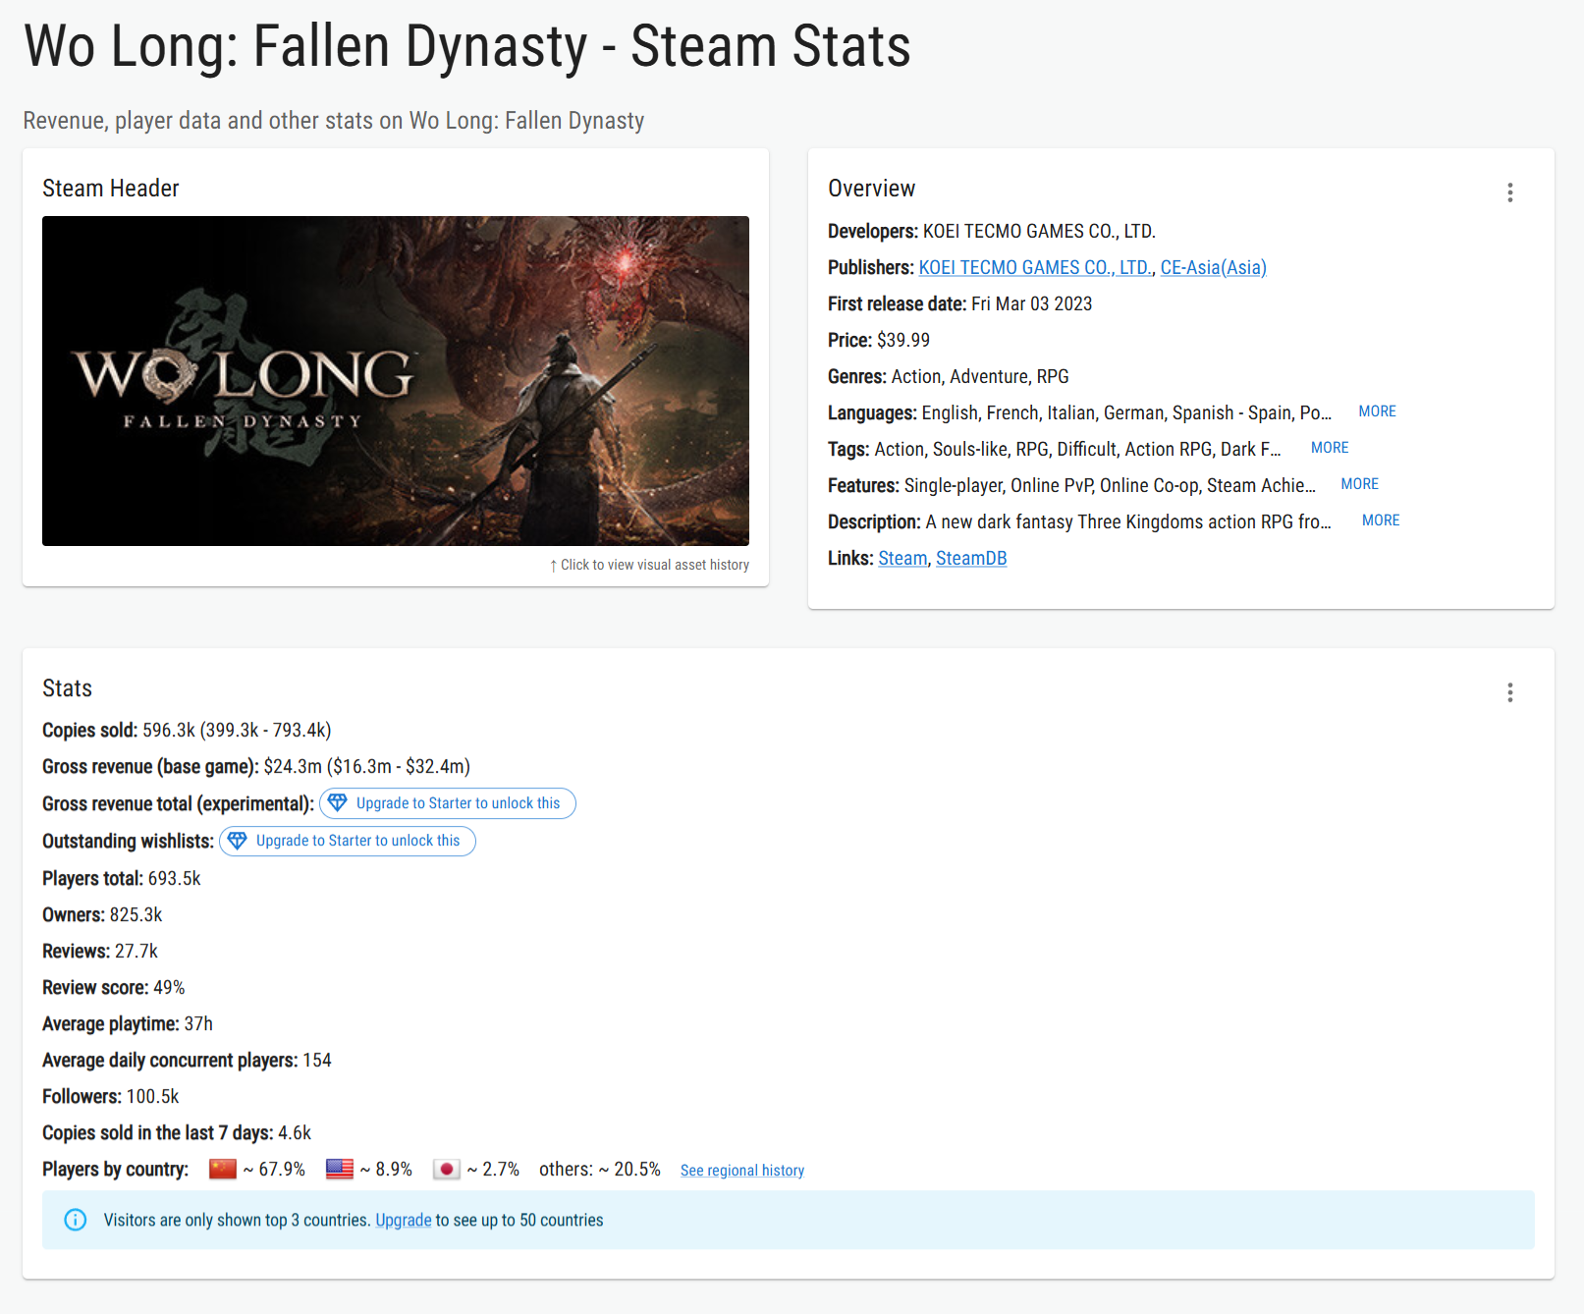1584x1314 pixels.
Task: Click the Japan flag icon
Action: [x=447, y=1169]
